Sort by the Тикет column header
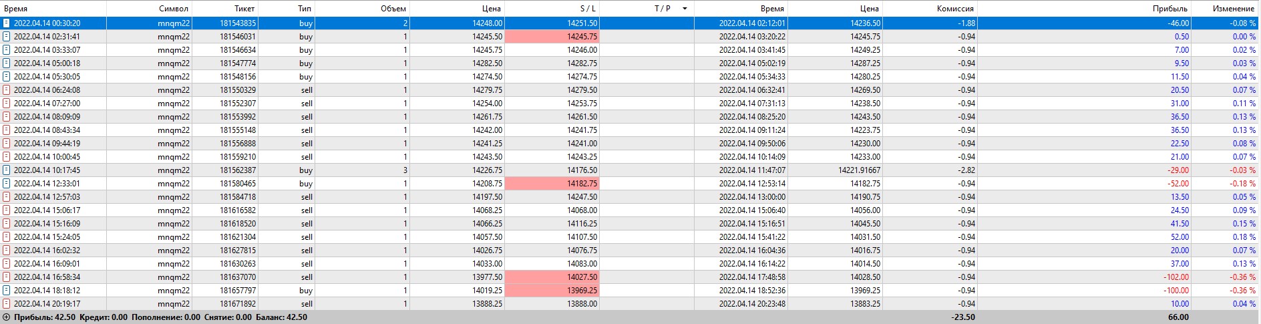 coord(244,9)
